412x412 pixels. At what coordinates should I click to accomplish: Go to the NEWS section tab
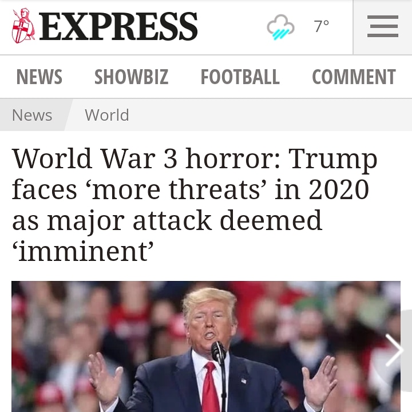39,77
